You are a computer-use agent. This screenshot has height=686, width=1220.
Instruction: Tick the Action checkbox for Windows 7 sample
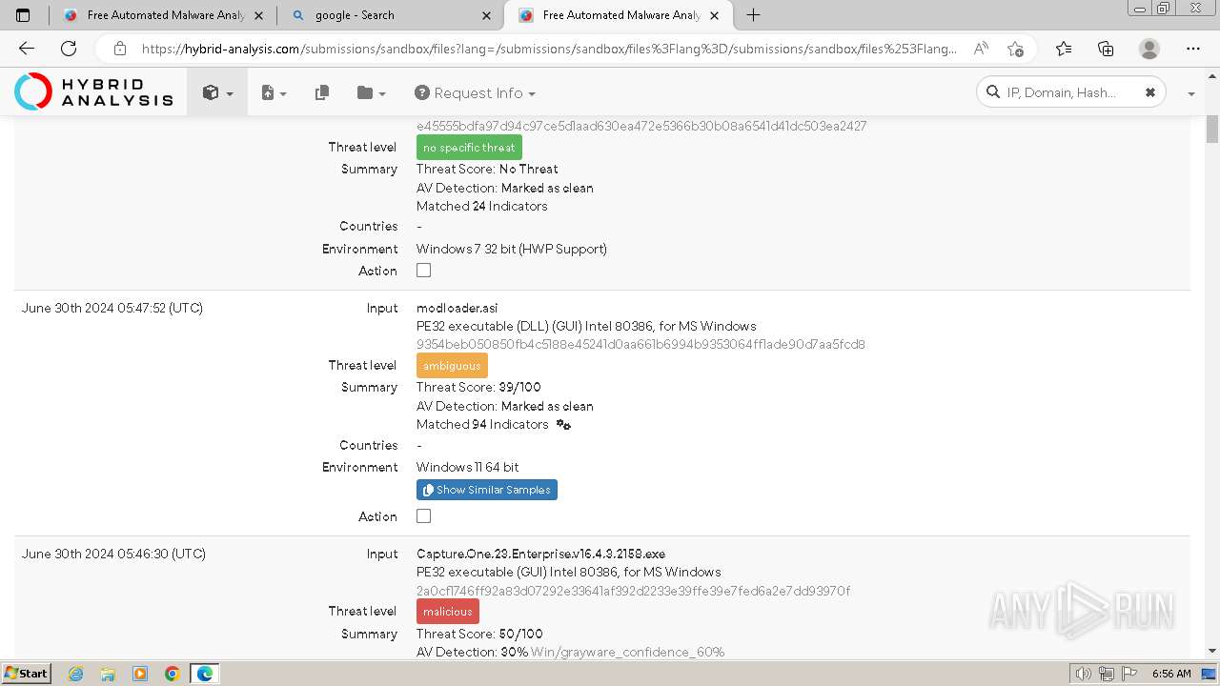click(x=424, y=271)
